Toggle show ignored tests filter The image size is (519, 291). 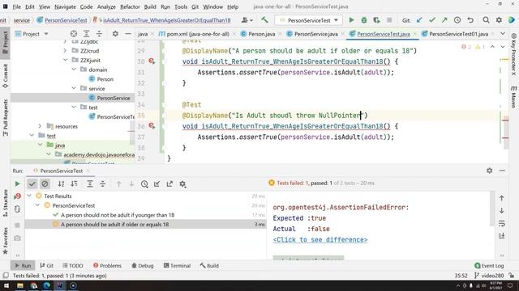(45, 183)
